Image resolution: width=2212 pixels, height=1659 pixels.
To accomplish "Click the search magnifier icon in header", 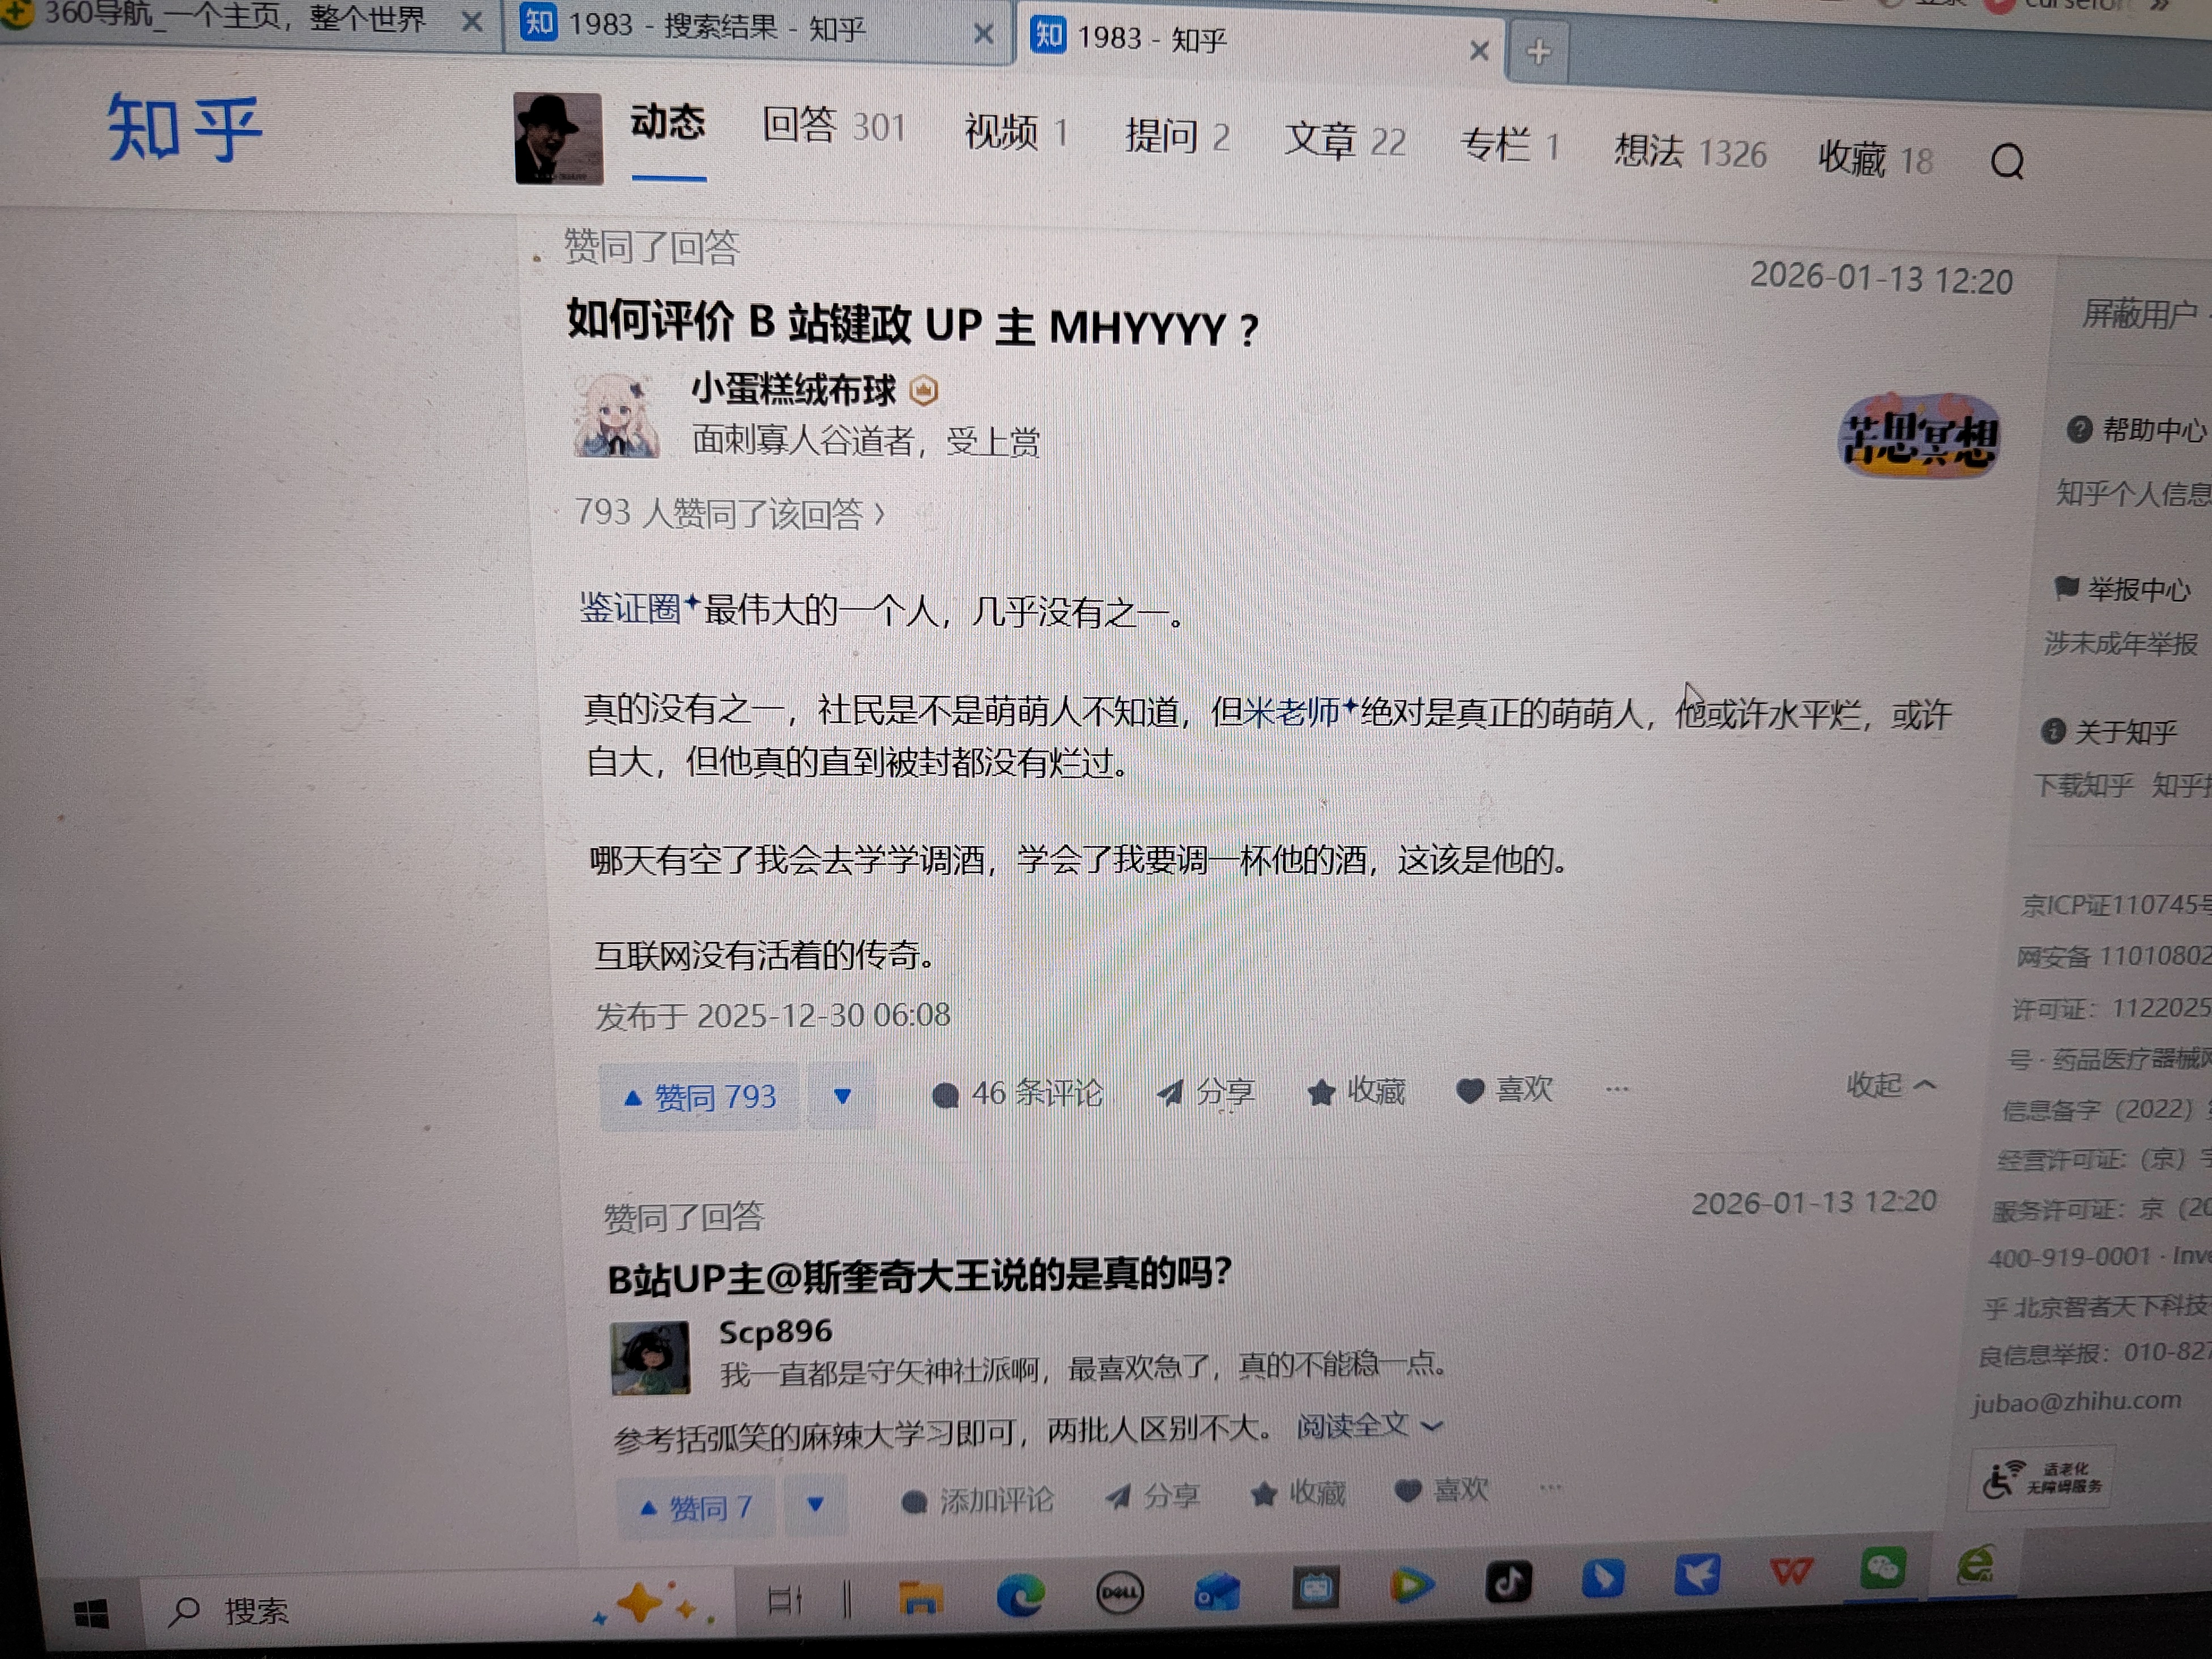I will 2006,161.
